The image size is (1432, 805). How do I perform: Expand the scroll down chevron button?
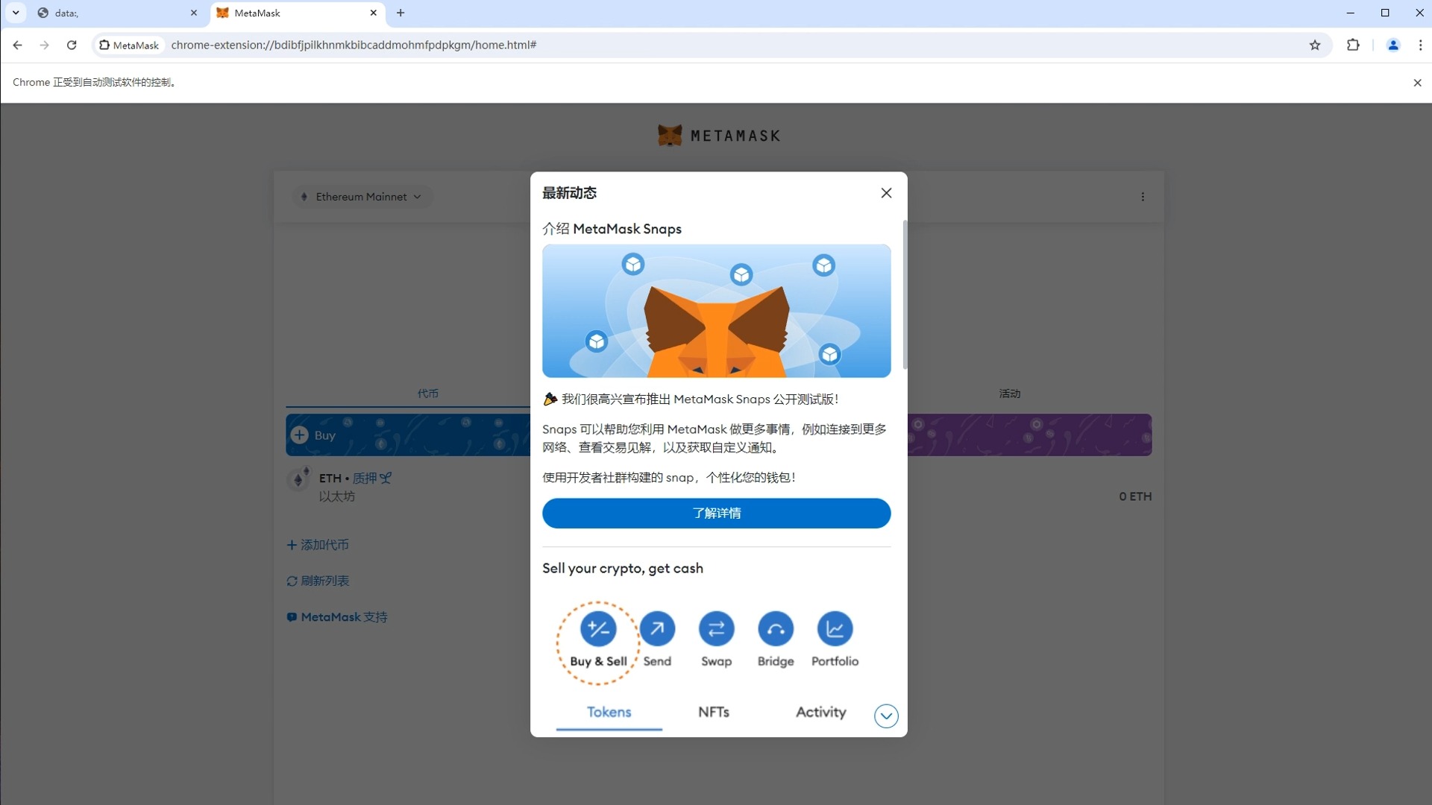[x=884, y=715]
